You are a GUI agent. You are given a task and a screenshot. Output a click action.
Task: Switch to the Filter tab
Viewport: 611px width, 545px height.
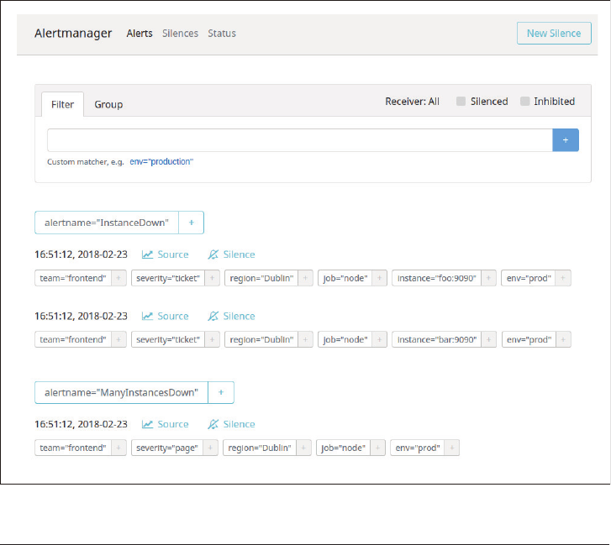[62, 104]
